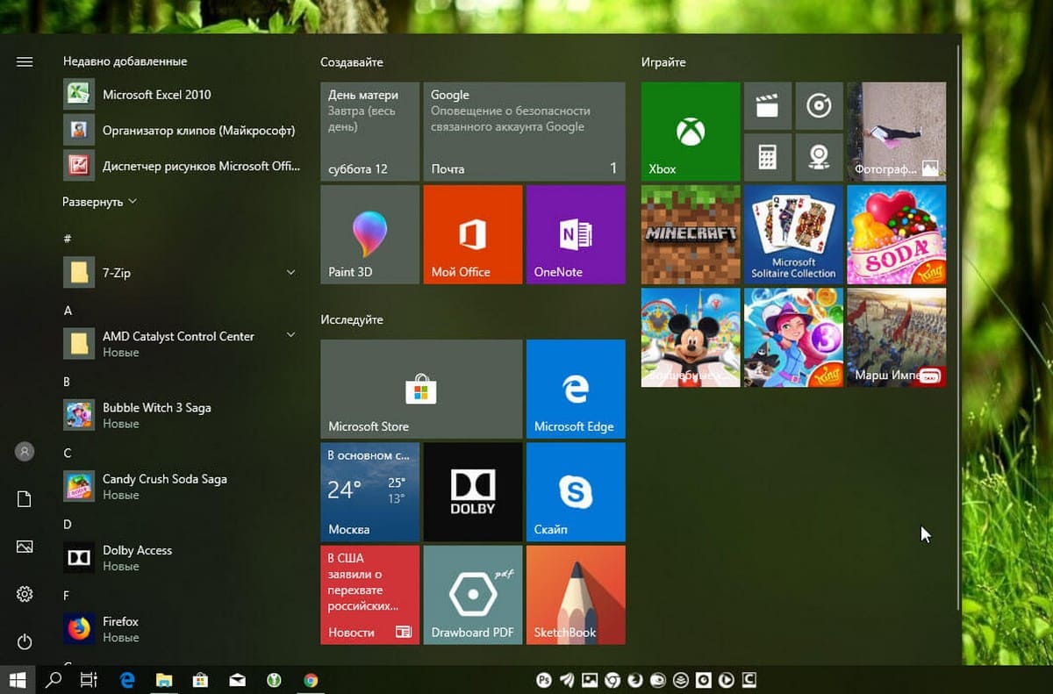Viewport: 1053px width, 694px height.
Task: Click the Telegram paper-plane taskbar icon
Action: click(x=567, y=679)
